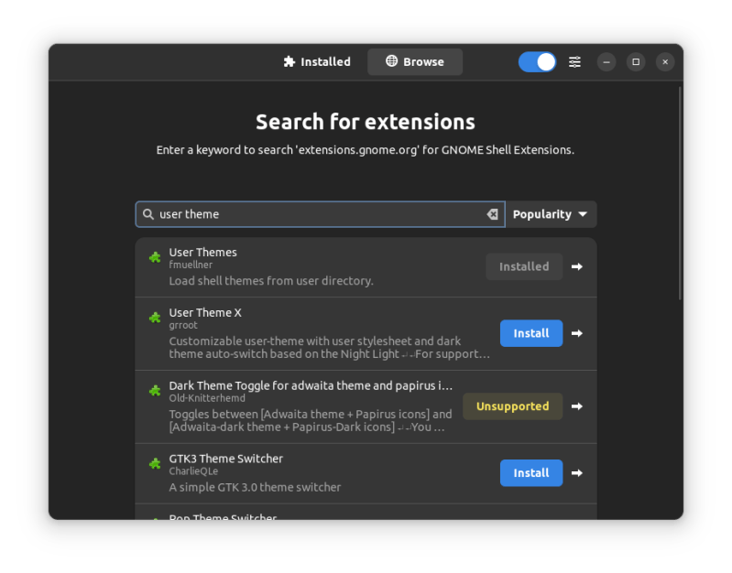Click author name 'grroot'
The image size is (732, 573).
(x=183, y=325)
